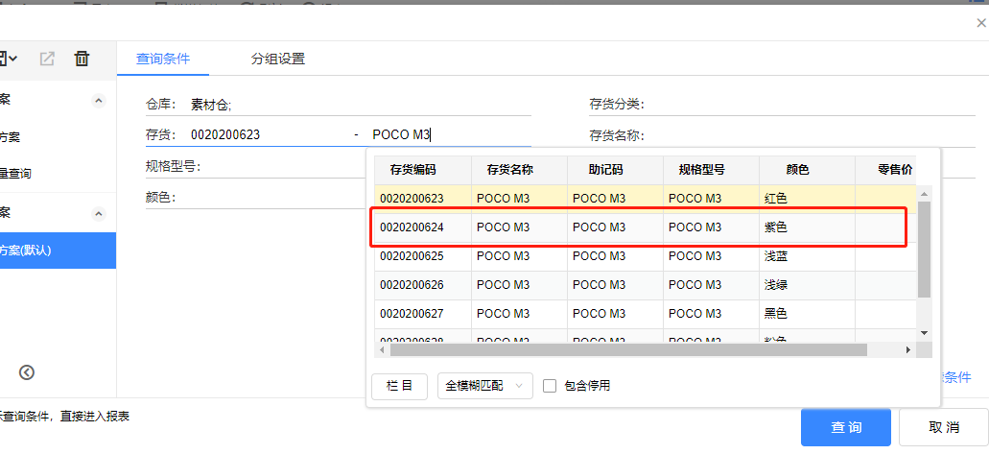Screen dimensions: 989x454
Task: Select row with code 0020200626
Action: [646, 285]
